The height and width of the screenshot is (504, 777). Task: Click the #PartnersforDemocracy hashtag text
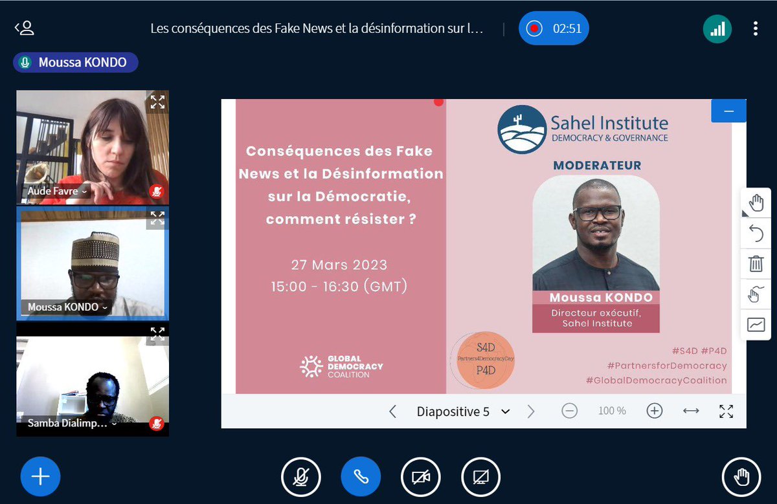point(666,366)
